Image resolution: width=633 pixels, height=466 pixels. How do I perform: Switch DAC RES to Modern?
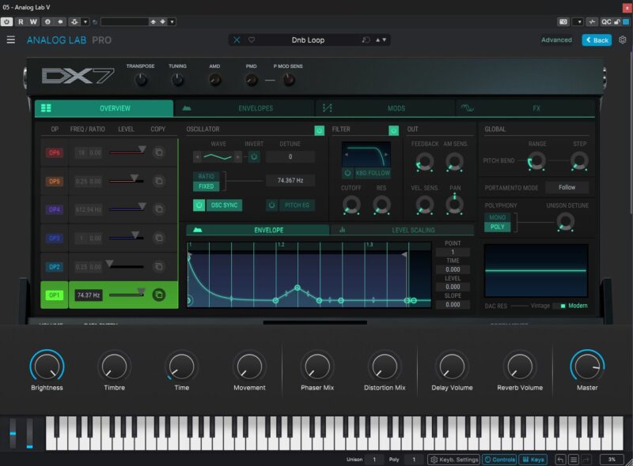pyautogui.click(x=578, y=306)
